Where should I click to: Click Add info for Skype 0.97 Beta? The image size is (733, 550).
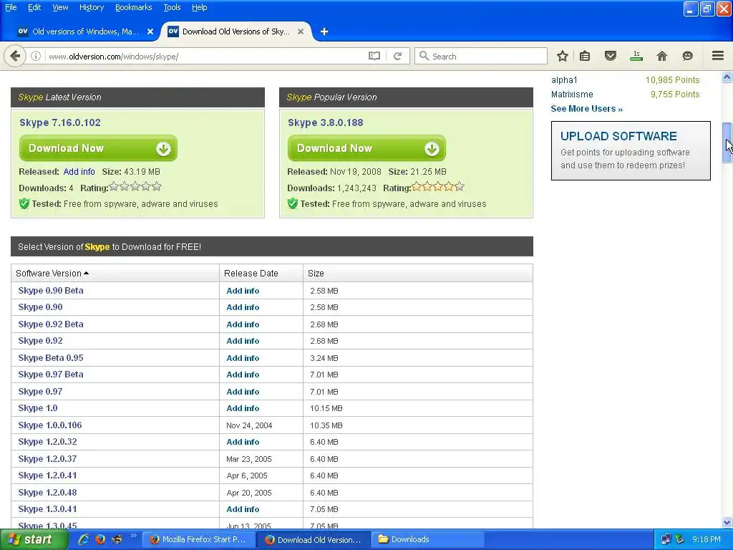(x=243, y=375)
